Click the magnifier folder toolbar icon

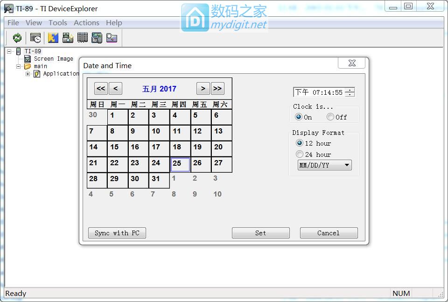click(x=112, y=38)
